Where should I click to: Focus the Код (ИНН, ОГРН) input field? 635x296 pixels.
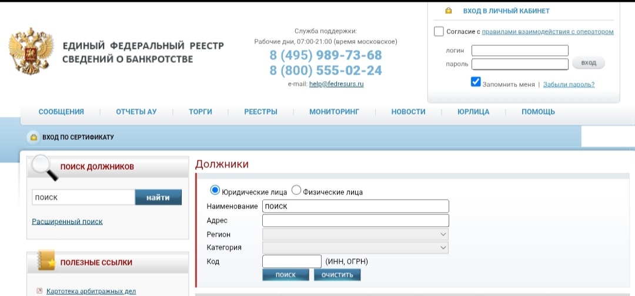pos(292,261)
